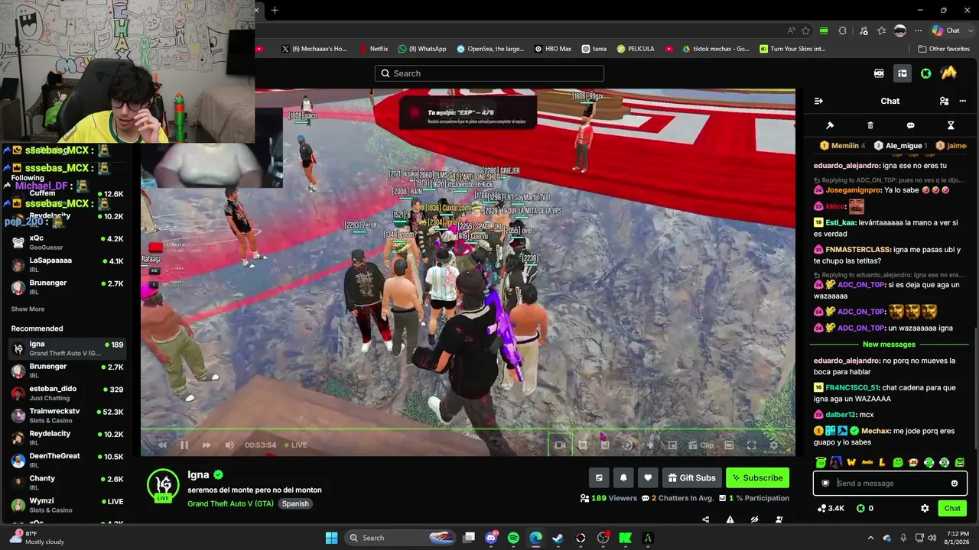Skip forward with the fast-forward button

point(207,445)
